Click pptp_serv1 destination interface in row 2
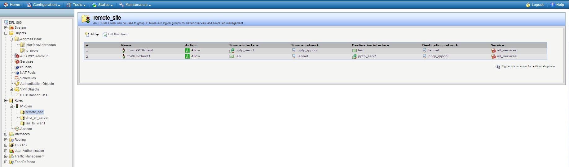Viewport: 569px width, 167px height. click(367, 56)
